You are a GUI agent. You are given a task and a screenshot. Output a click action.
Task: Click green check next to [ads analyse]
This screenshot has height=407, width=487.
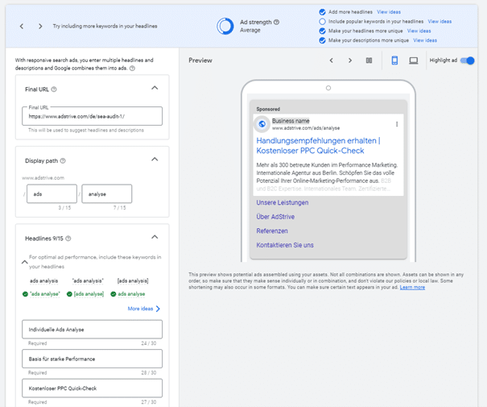[x=69, y=294]
